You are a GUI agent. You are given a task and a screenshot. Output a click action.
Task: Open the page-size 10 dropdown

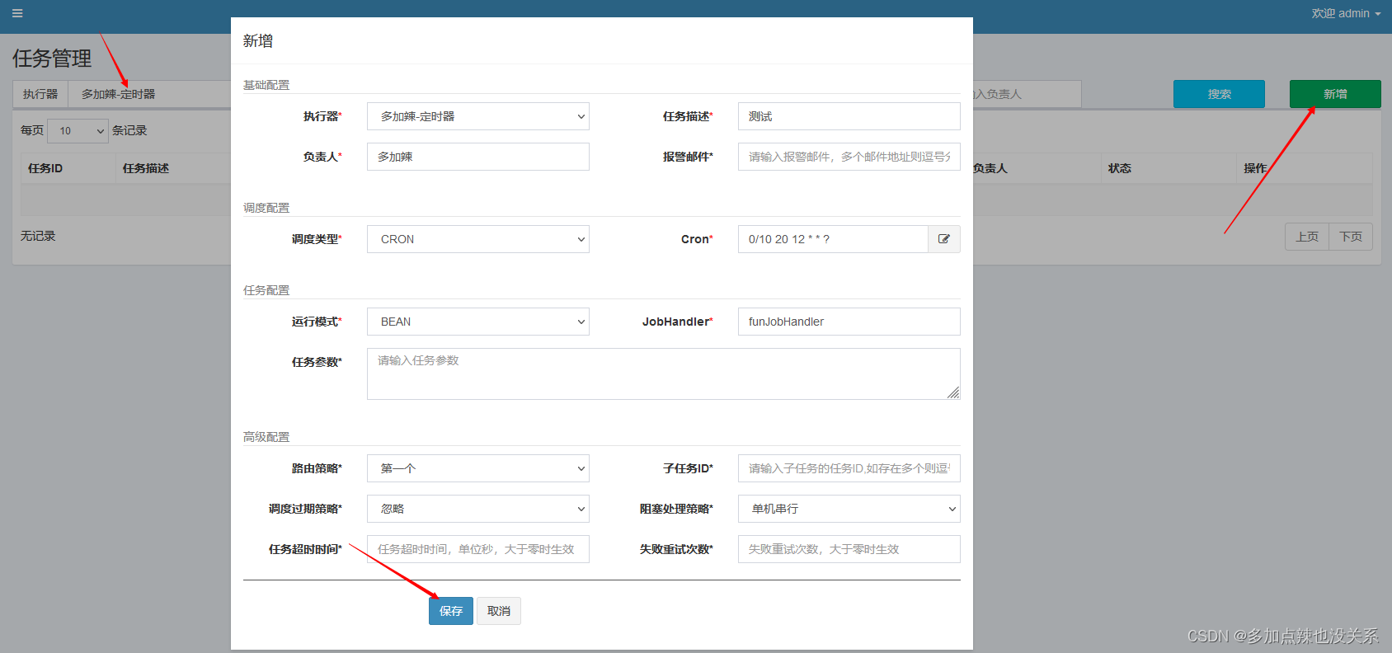tap(78, 130)
